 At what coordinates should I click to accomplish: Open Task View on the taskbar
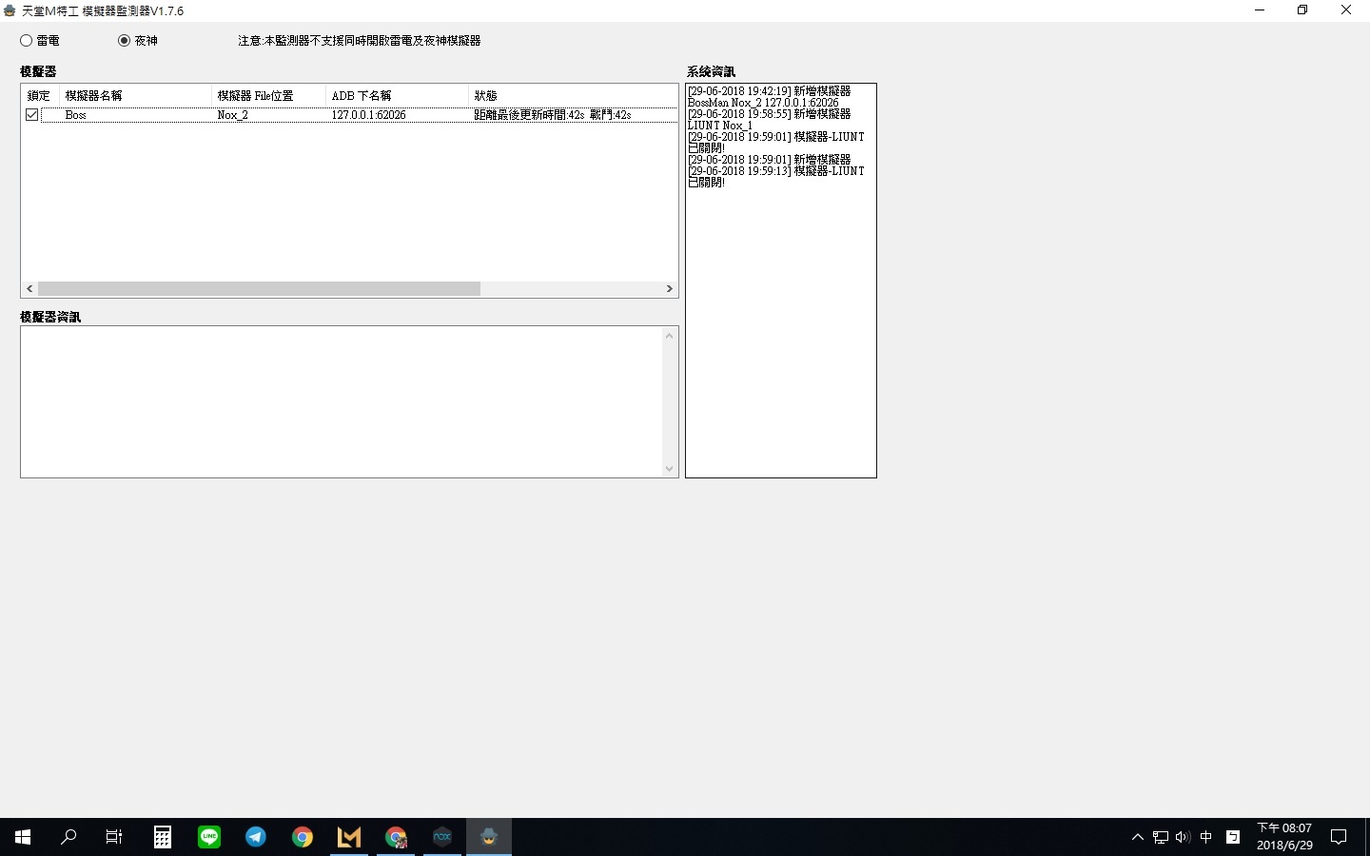click(x=114, y=837)
